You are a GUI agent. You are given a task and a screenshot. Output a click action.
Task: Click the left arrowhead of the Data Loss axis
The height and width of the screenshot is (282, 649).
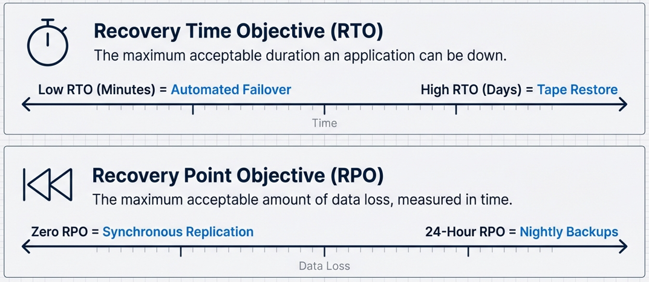[x=26, y=246]
